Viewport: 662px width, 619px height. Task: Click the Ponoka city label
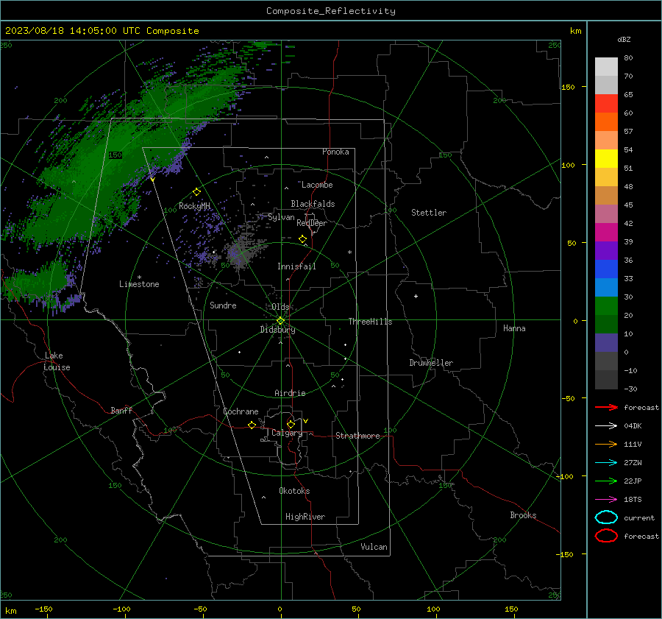(335, 152)
